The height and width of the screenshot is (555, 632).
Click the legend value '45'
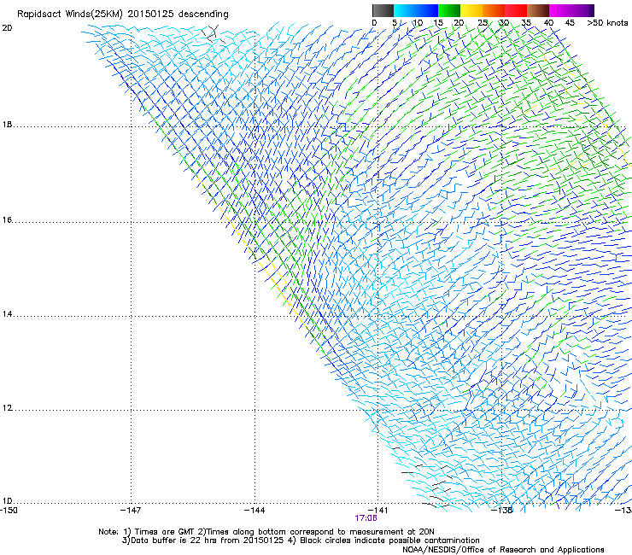click(x=570, y=23)
